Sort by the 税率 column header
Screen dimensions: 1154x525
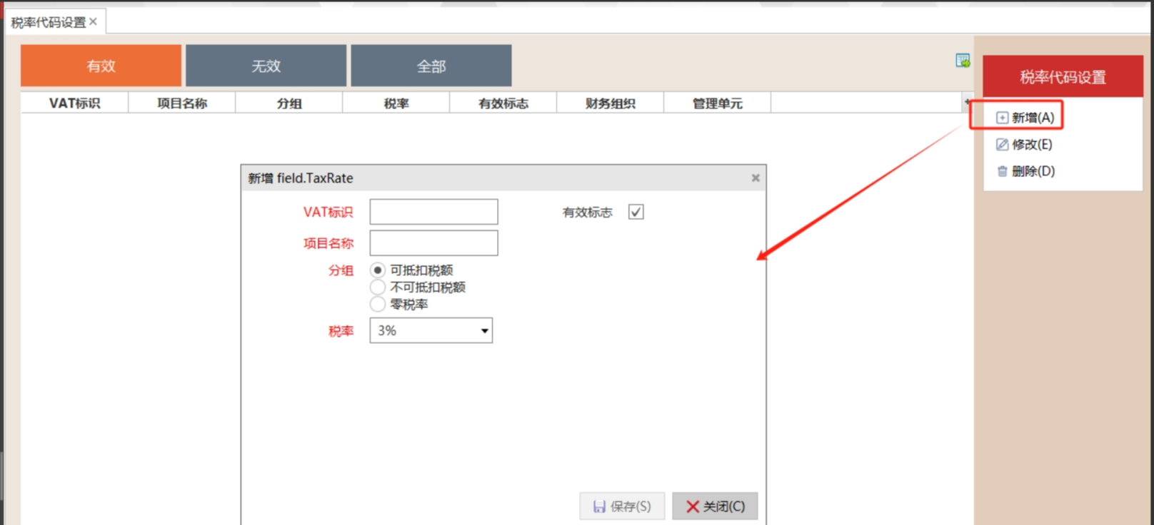pos(396,103)
